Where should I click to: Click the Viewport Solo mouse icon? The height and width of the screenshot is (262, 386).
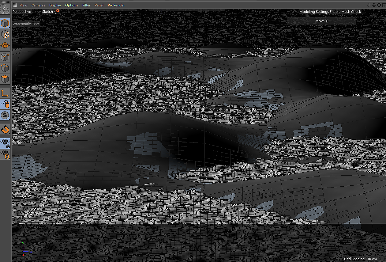(x=5, y=104)
